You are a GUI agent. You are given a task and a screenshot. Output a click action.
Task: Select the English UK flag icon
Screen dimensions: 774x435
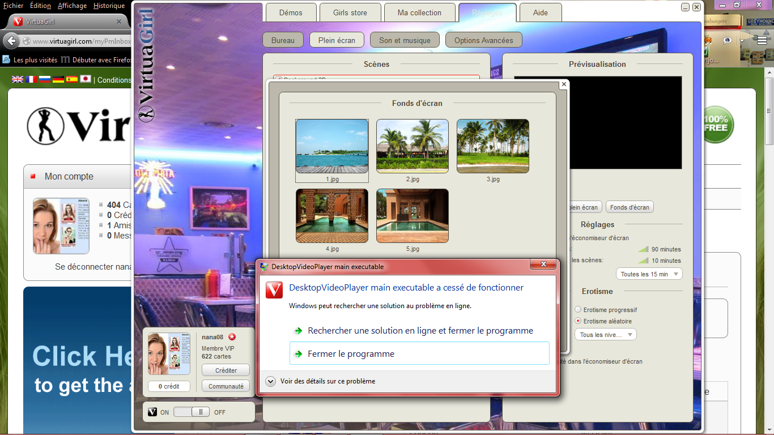(x=18, y=79)
